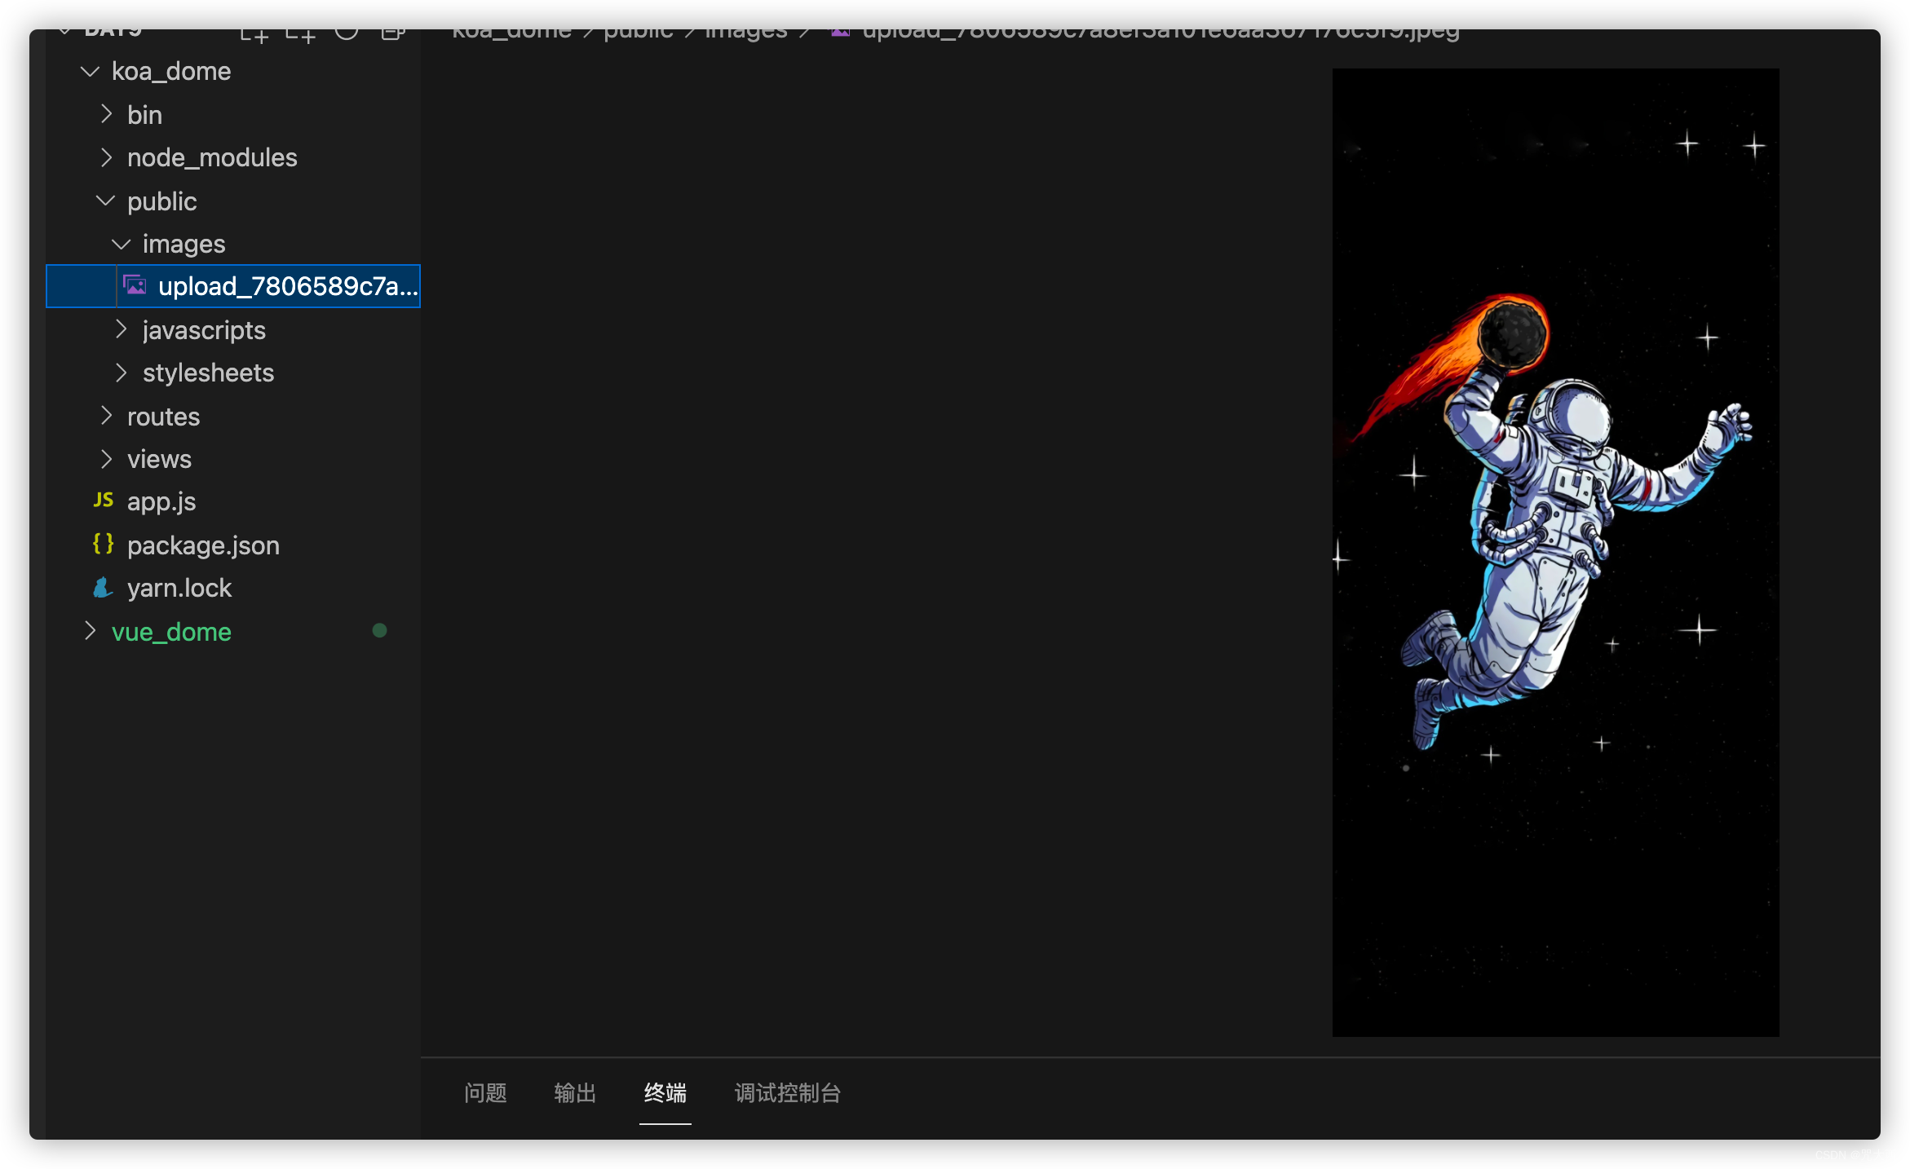
Task: Expand the routes folder
Action: coord(106,416)
